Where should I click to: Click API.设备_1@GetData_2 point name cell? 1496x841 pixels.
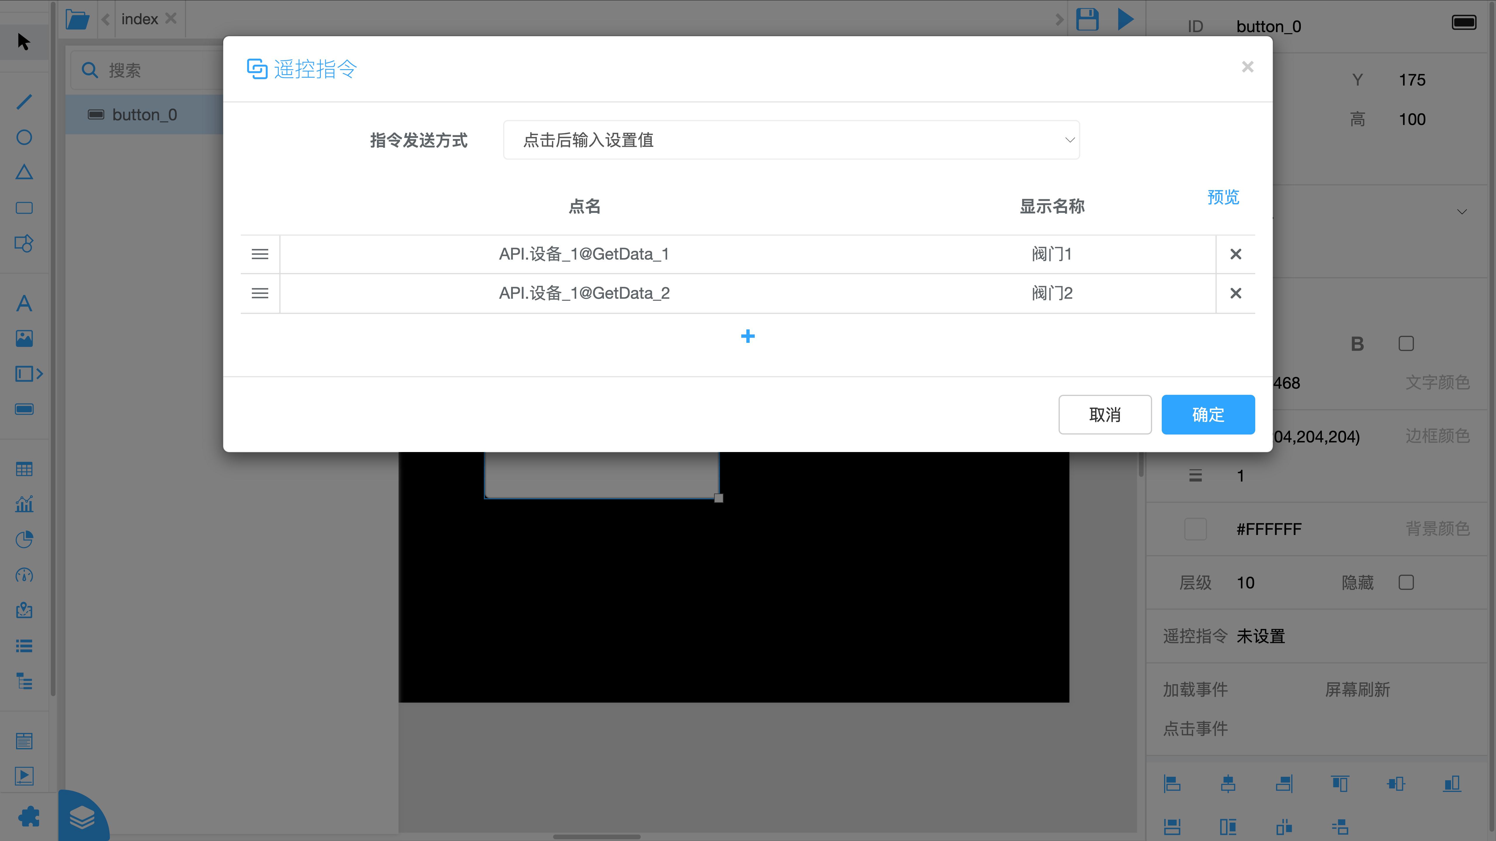tap(584, 293)
